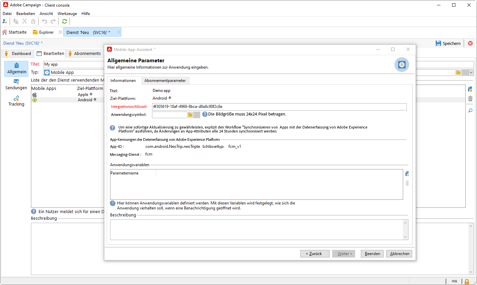This screenshot has width=477, height=285.
Task: Select the Android row in Mobile Apps list
Action: [68, 100]
